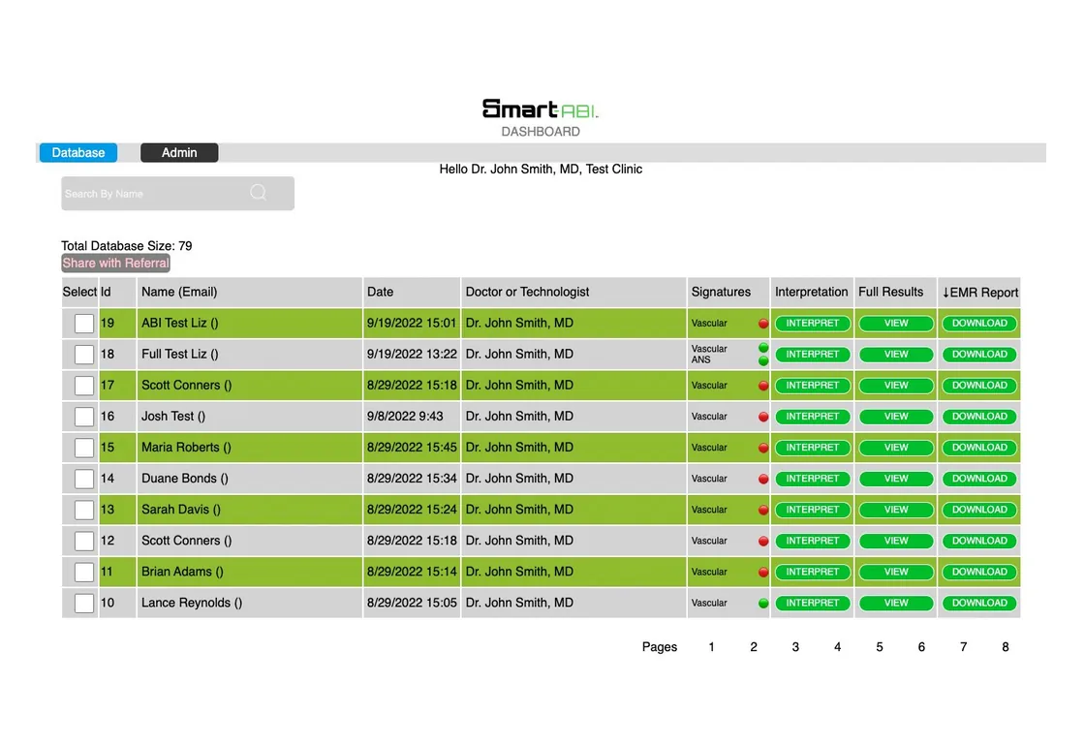Select checkbox for Full Test Liz row
This screenshot has width=1085, height=746.
(83, 355)
